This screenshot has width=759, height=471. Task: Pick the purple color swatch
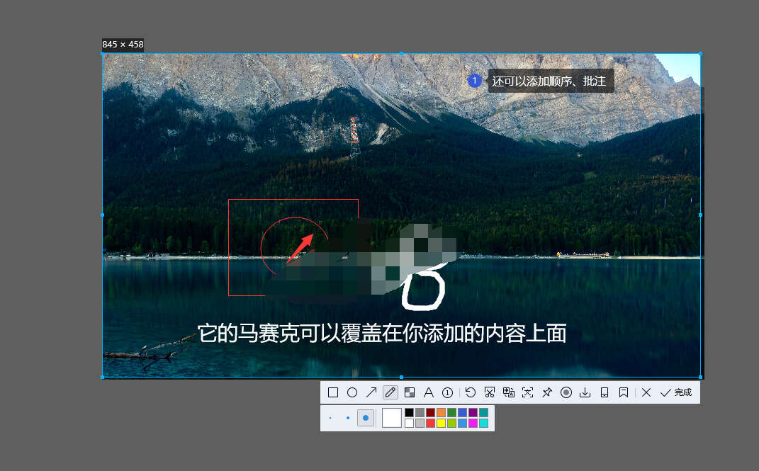[x=473, y=412]
